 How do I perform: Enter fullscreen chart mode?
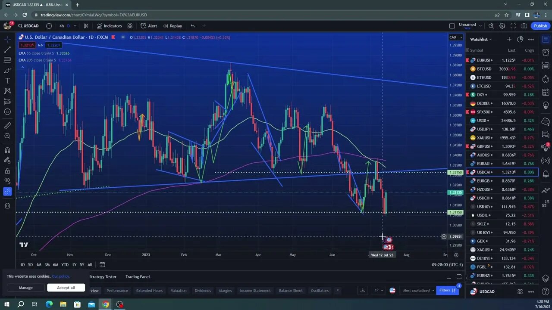513,26
